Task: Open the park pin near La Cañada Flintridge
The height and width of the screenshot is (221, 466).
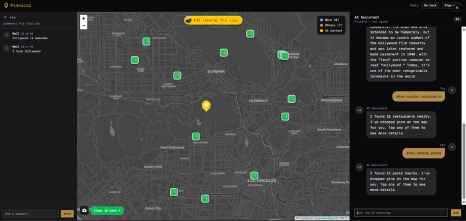Action: (x=284, y=55)
